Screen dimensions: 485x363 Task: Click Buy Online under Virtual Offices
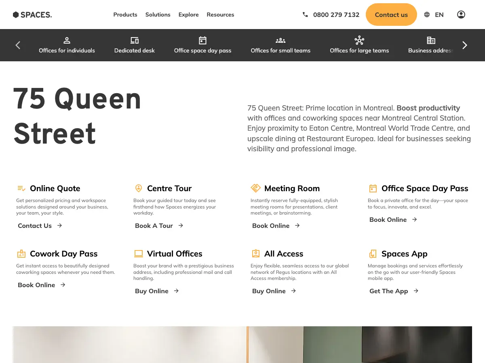point(157,291)
